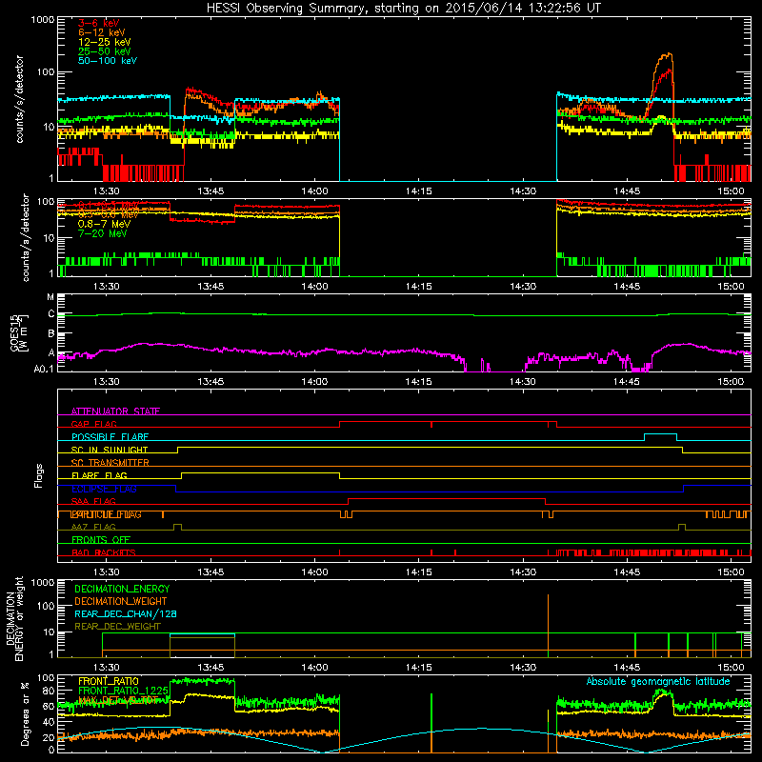Click the SC_IN_SUNLIGHT label
Image resolution: width=762 pixels, height=762 pixels.
(x=110, y=450)
